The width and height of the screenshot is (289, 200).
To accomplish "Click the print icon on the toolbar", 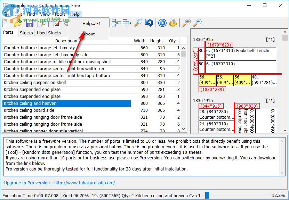I will click(66, 23).
